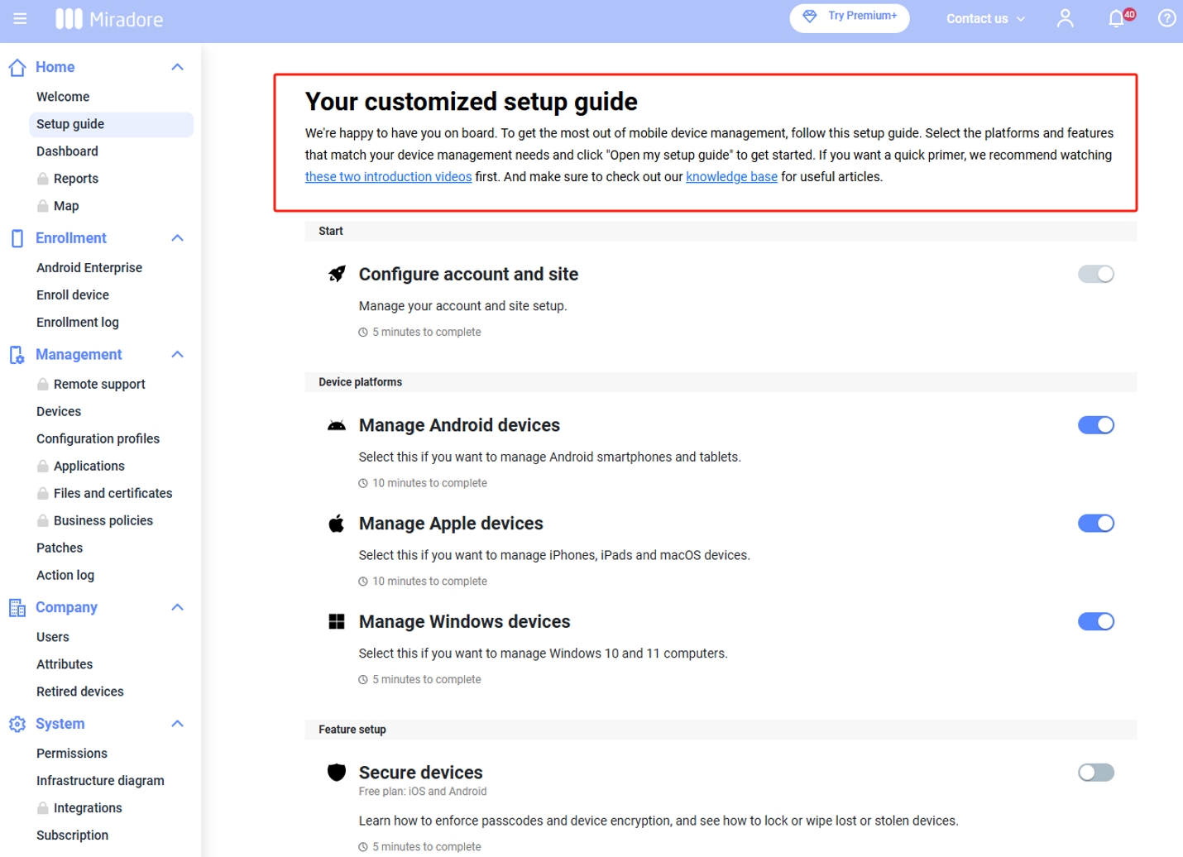Click the Home house icon in sidebar
1183x857 pixels.
click(17, 68)
